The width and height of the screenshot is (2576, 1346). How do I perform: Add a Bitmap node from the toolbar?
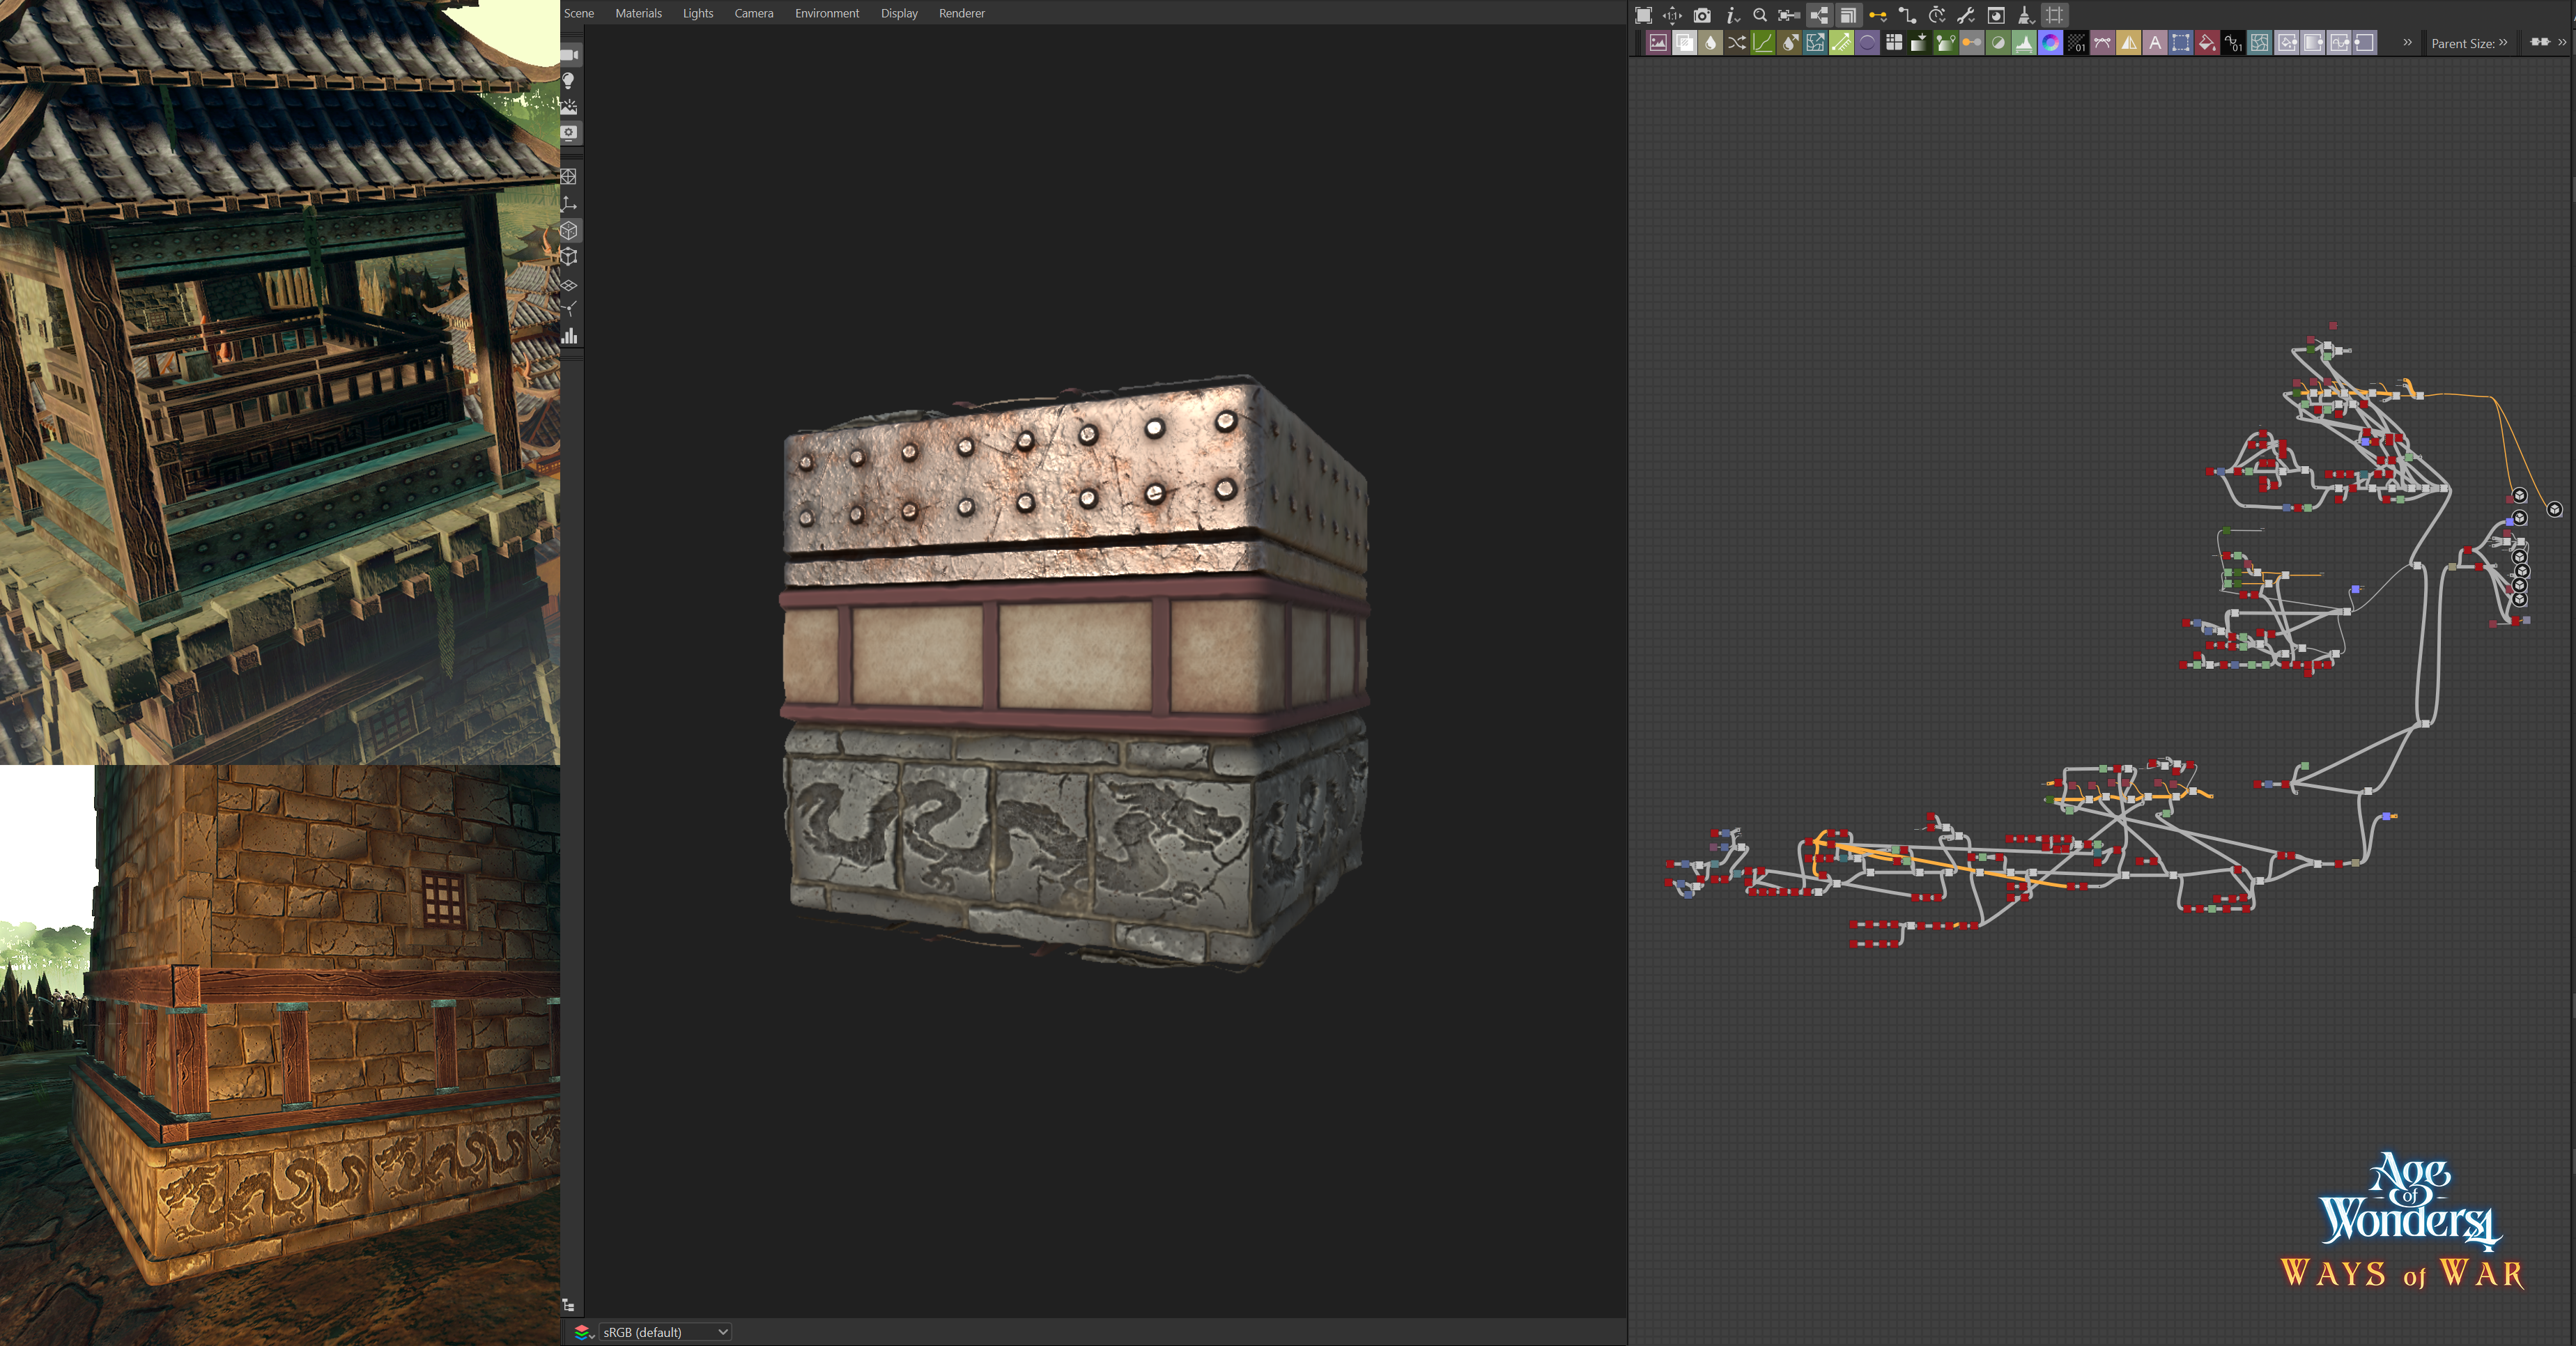tap(1658, 43)
